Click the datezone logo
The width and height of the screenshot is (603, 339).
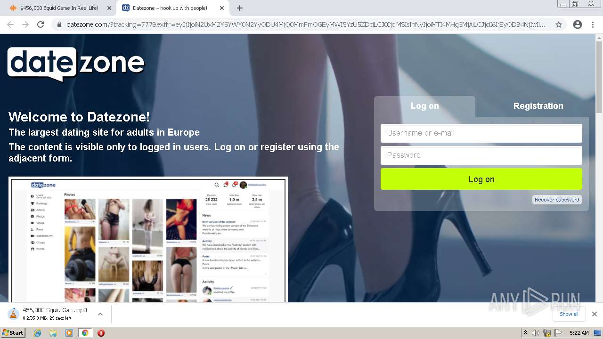[76, 64]
